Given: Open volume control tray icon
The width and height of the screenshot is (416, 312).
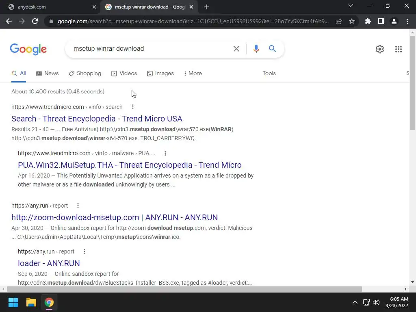Looking at the screenshot, I should [376, 302].
